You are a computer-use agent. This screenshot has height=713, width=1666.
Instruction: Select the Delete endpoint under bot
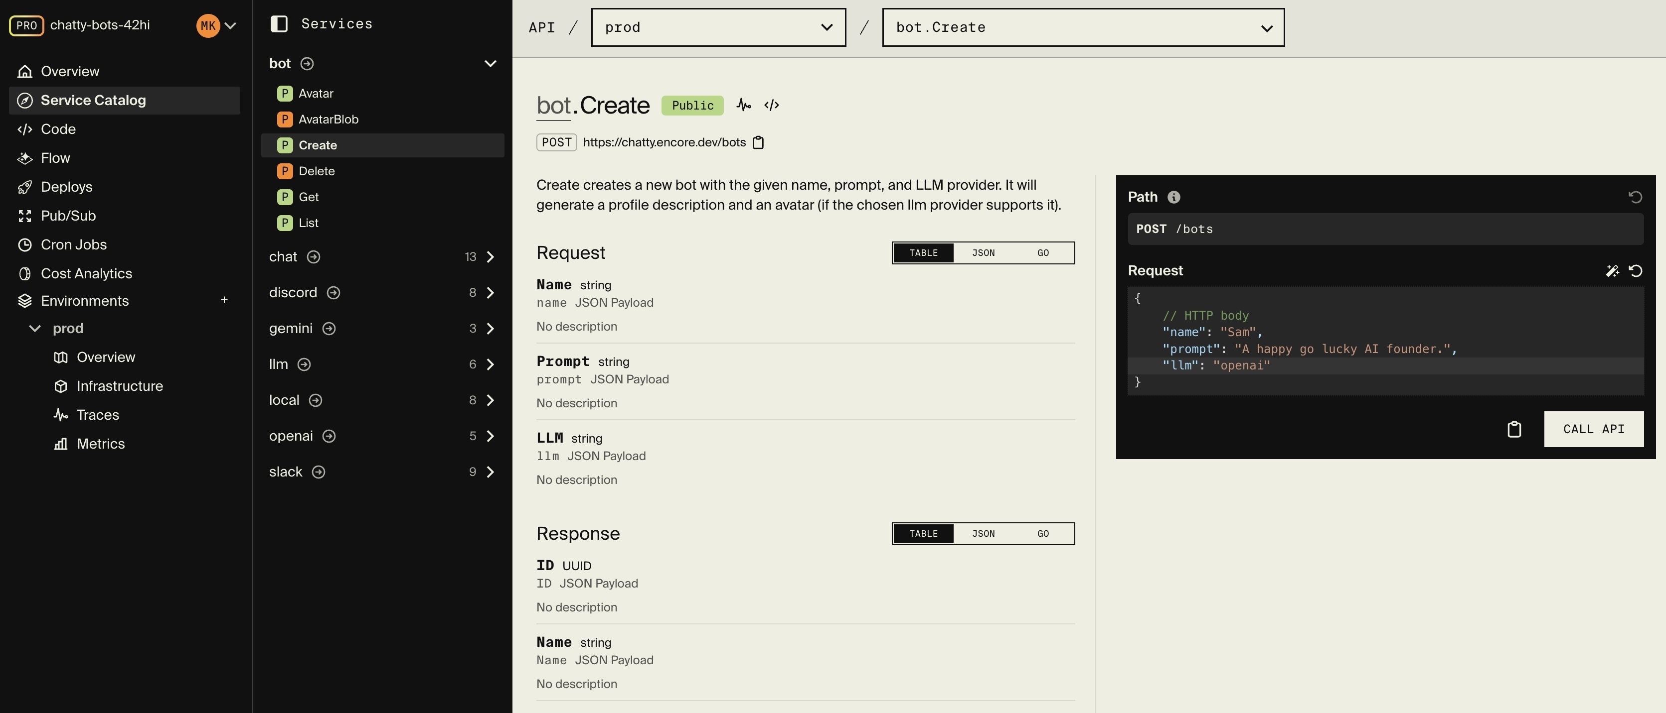(316, 170)
